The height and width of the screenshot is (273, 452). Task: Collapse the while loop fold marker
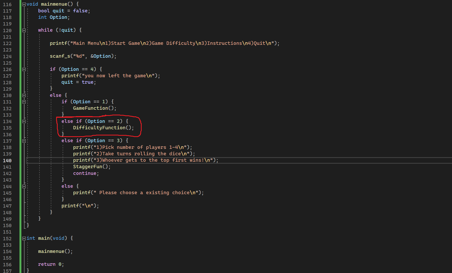(x=24, y=30)
